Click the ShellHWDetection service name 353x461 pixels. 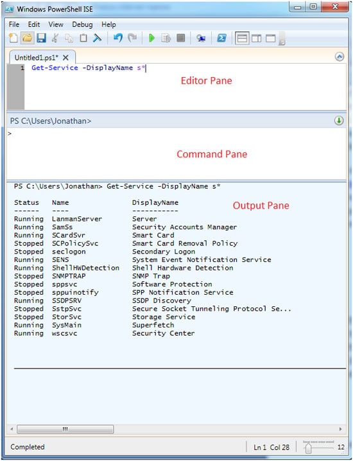[85, 268]
